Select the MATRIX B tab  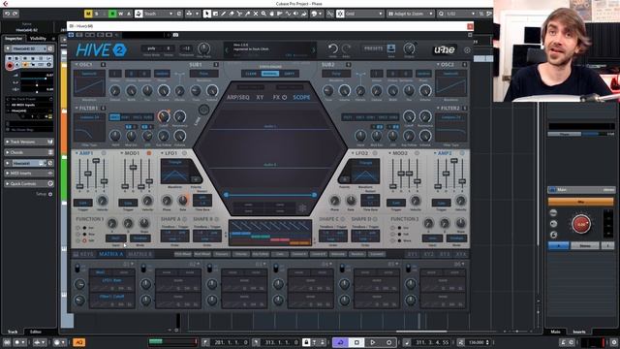click(139, 254)
